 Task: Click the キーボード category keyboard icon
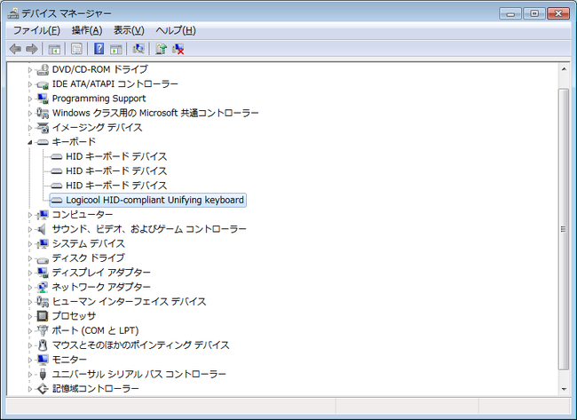coord(43,142)
